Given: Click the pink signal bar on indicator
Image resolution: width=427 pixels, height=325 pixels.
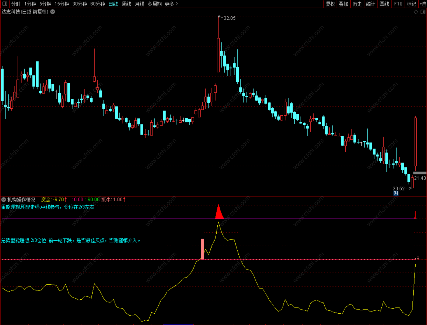Looking at the screenshot, I should 202,249.
